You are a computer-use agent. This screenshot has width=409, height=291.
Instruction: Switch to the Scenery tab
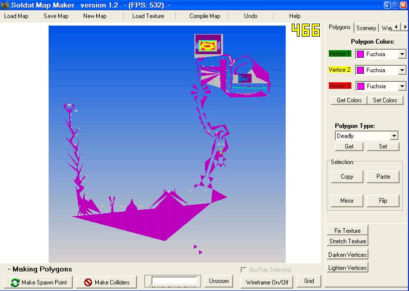tap(366, 28)
